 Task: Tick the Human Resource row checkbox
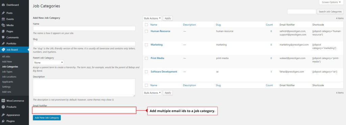[146, 31]
